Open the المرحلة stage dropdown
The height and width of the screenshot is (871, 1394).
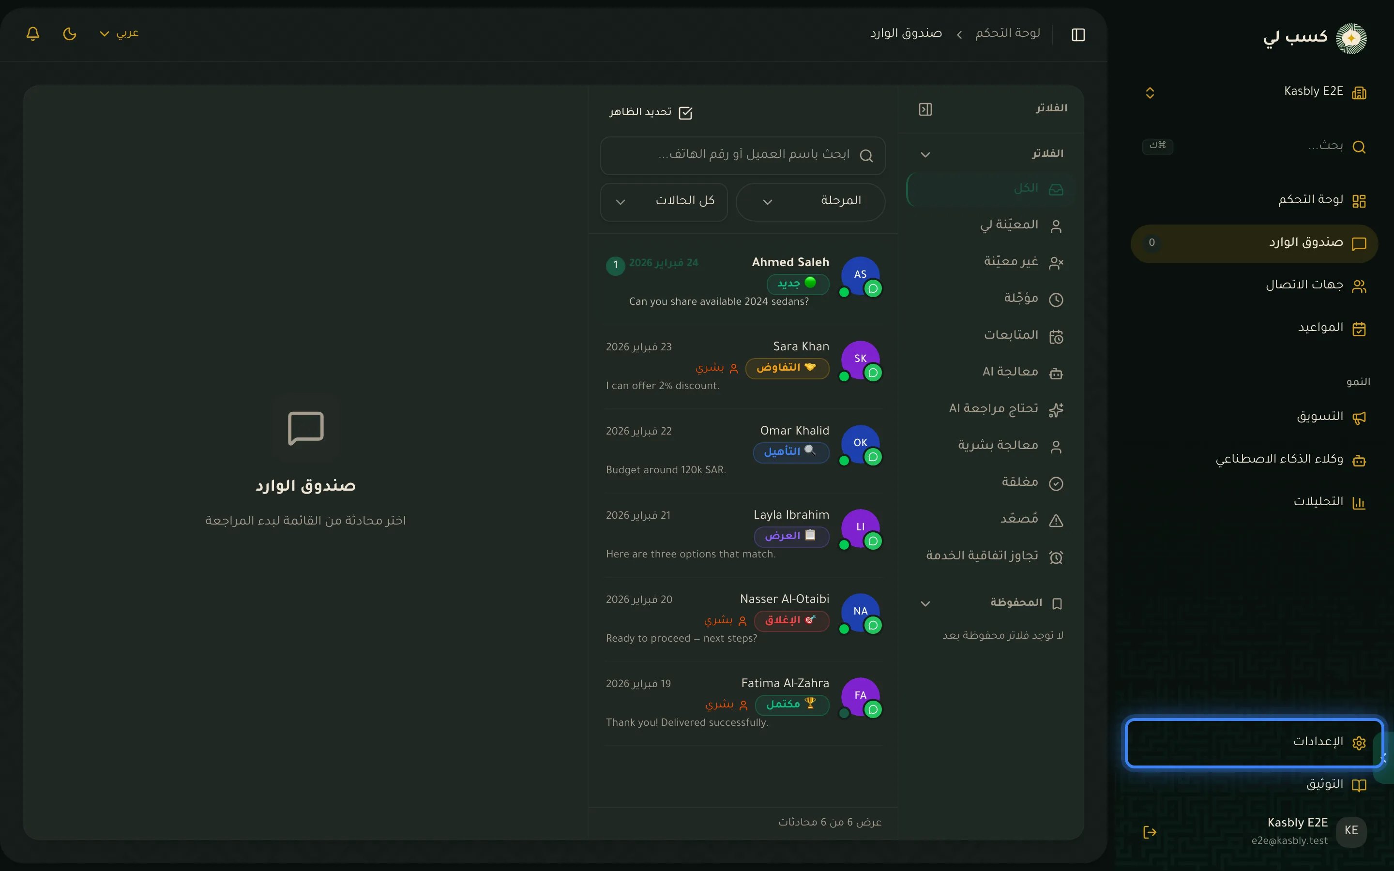pyautogui.click(x=810, y=202)
